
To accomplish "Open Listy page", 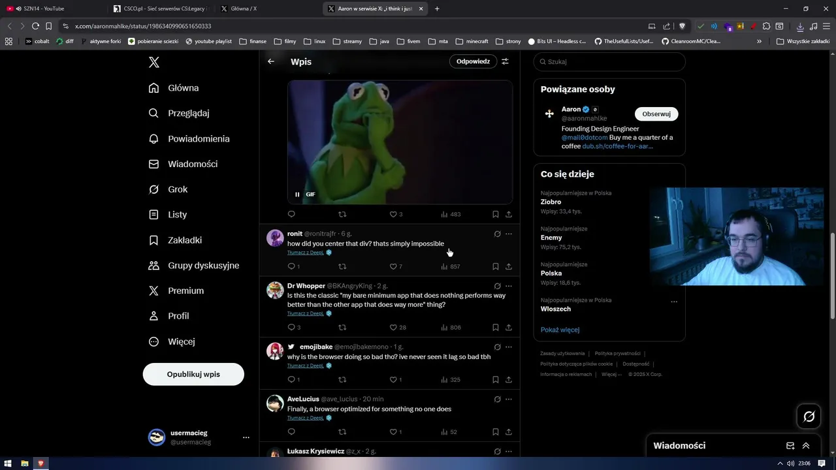I will [x=168, y=215].
